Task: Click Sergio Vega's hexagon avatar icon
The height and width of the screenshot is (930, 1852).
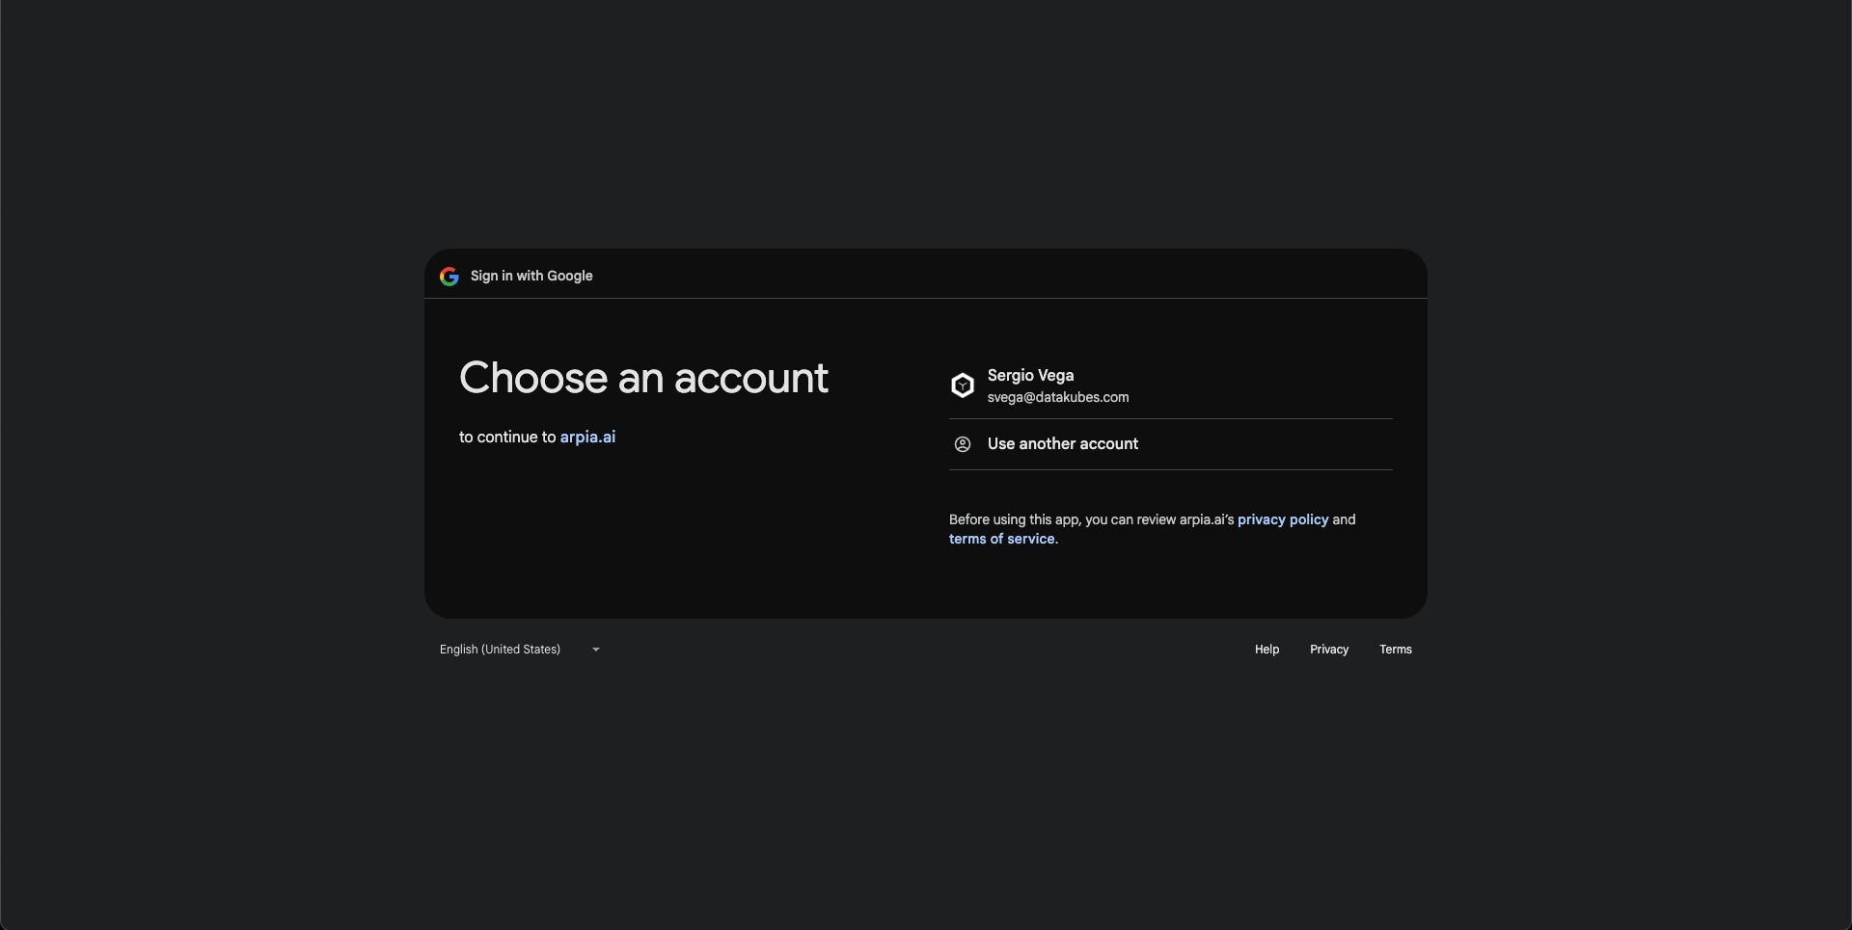Action: click(x=963, y=385)
